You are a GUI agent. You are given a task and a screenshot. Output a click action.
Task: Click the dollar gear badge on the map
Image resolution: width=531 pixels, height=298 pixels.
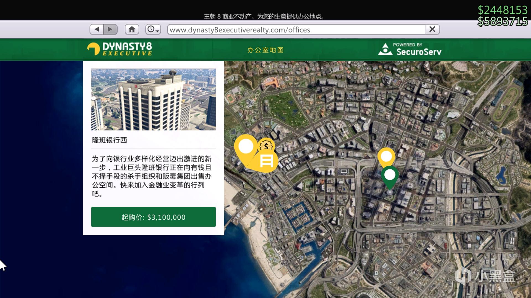(x=266, y=146)
